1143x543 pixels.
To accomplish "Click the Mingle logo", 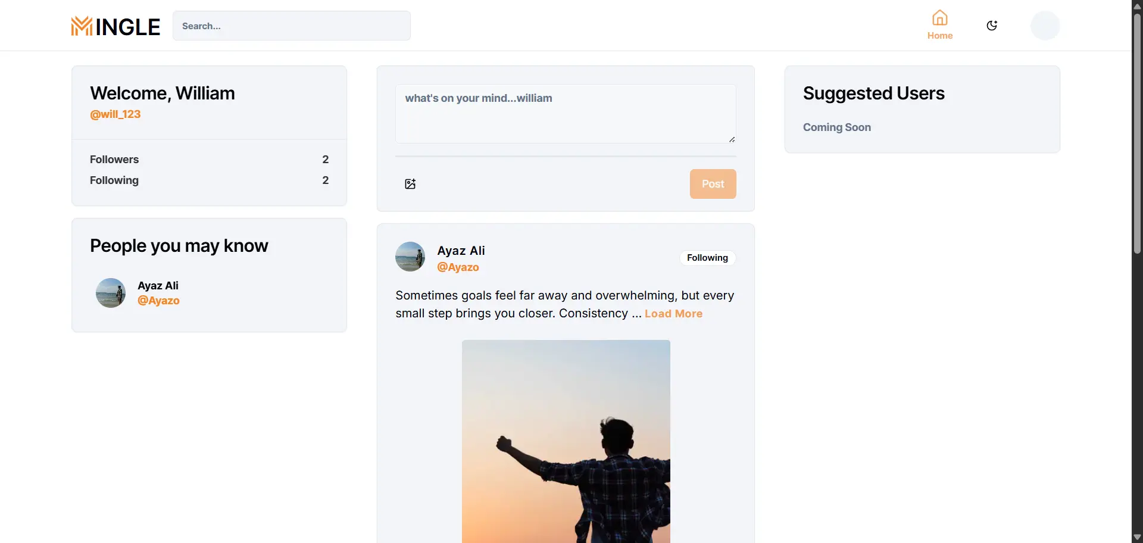I will [x=115, y=26].
